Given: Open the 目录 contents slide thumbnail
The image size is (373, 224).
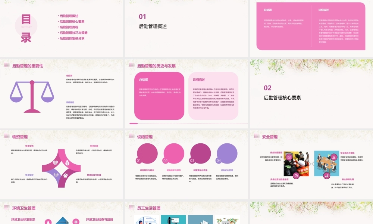Looking at the screenshot, I should tap(62, 29).
